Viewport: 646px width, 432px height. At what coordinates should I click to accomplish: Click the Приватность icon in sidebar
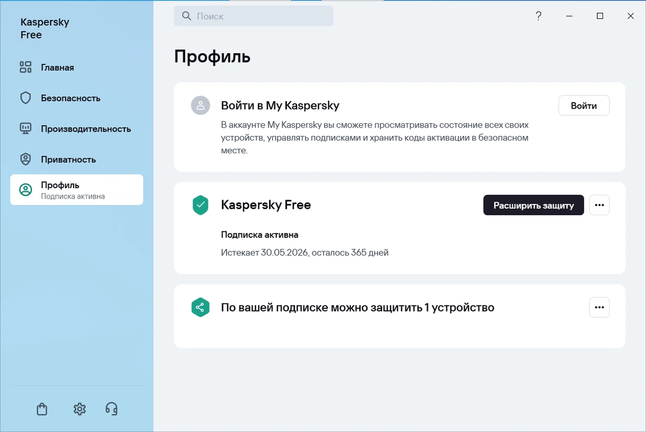point(26,159)
